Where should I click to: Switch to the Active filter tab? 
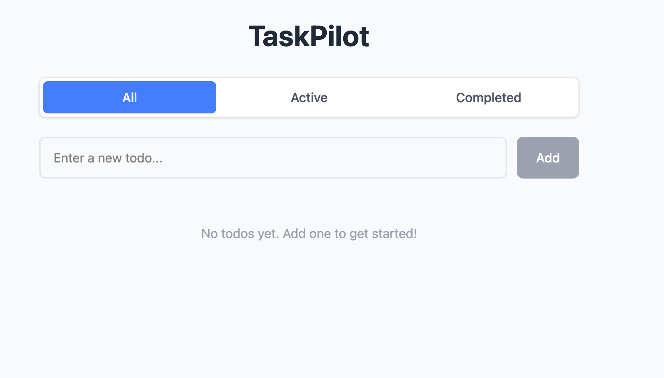pyautogui.click(x=309, y=97)
